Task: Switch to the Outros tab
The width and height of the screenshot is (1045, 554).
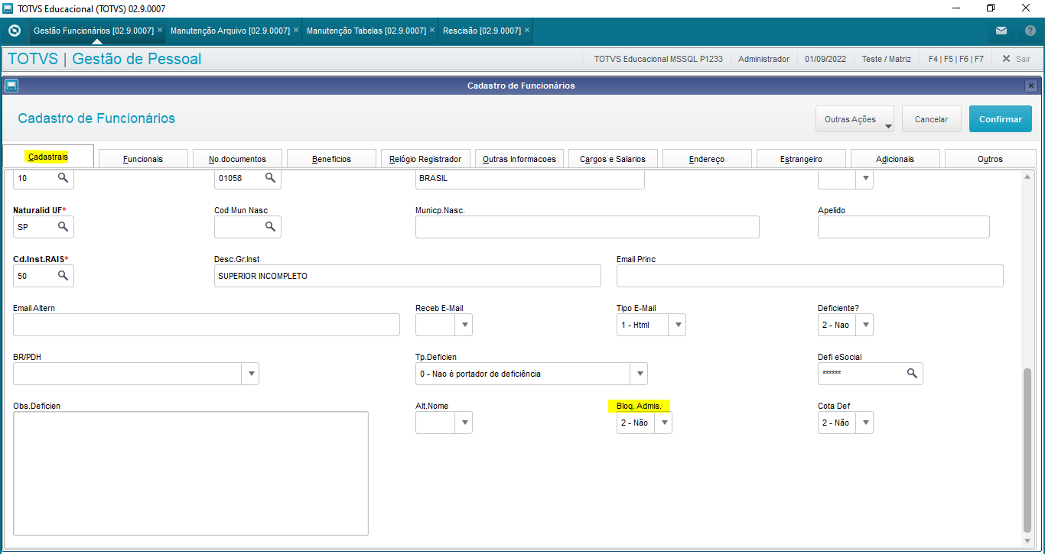Action: [990, 159]
